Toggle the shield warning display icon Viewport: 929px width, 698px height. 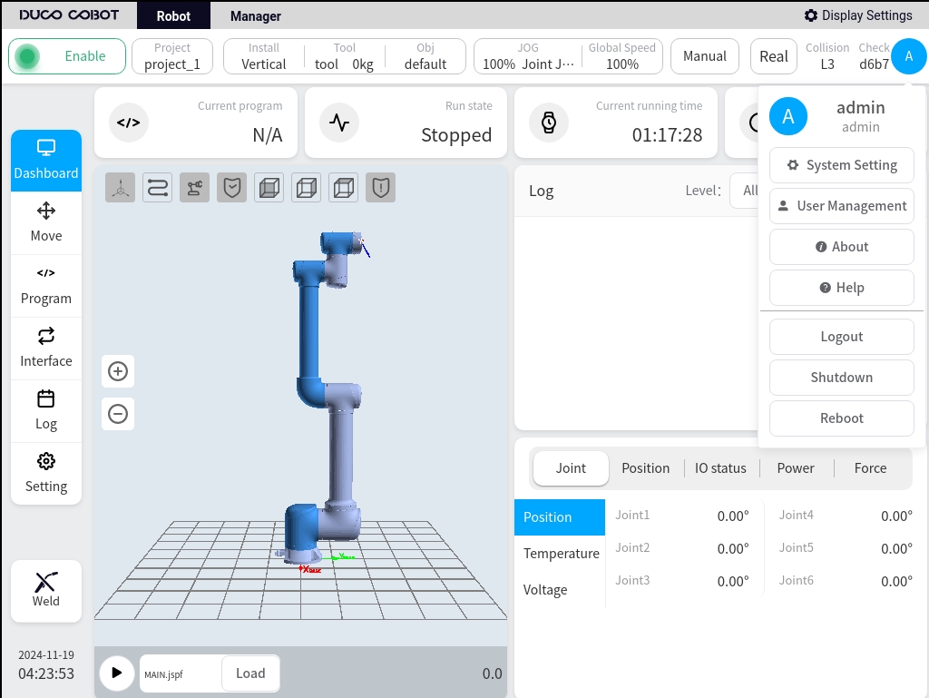(381, 188)
